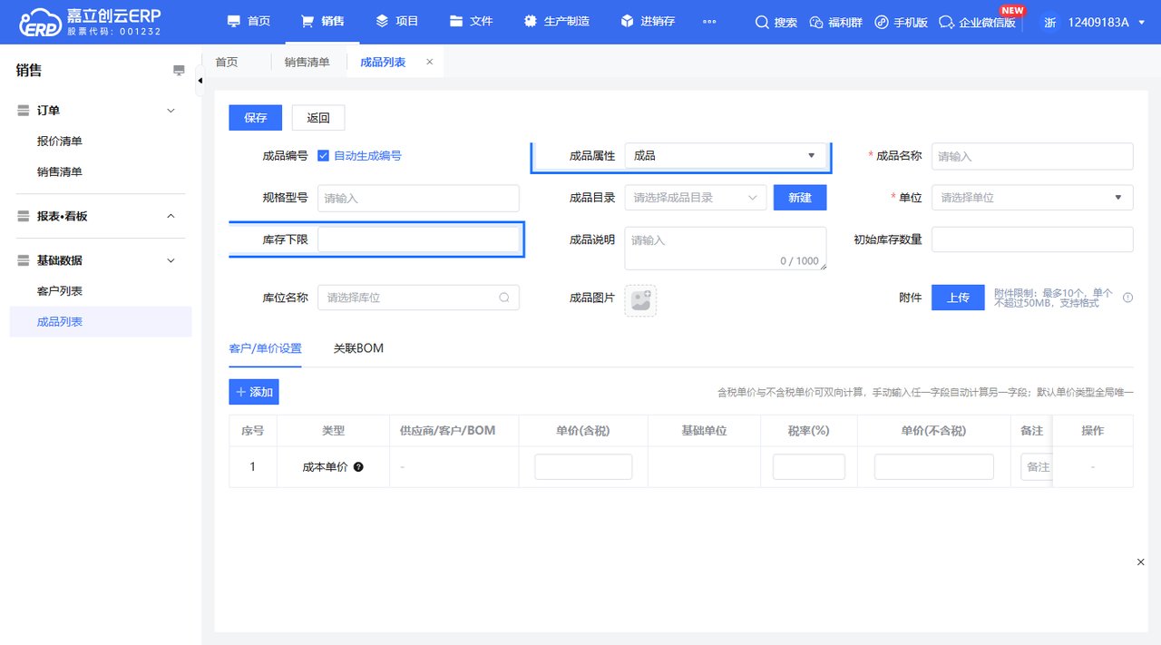Screen dimensions: 1161x645
Task: Click the small close X at lower right
Action: tap(1141, 562)
